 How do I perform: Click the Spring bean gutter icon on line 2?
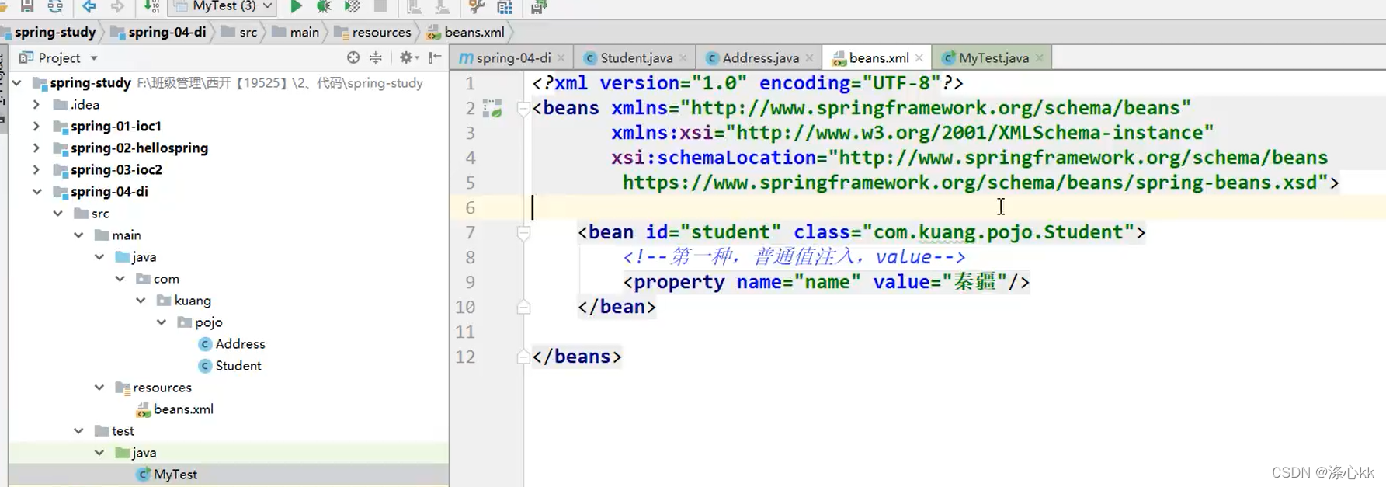(492, 108)
